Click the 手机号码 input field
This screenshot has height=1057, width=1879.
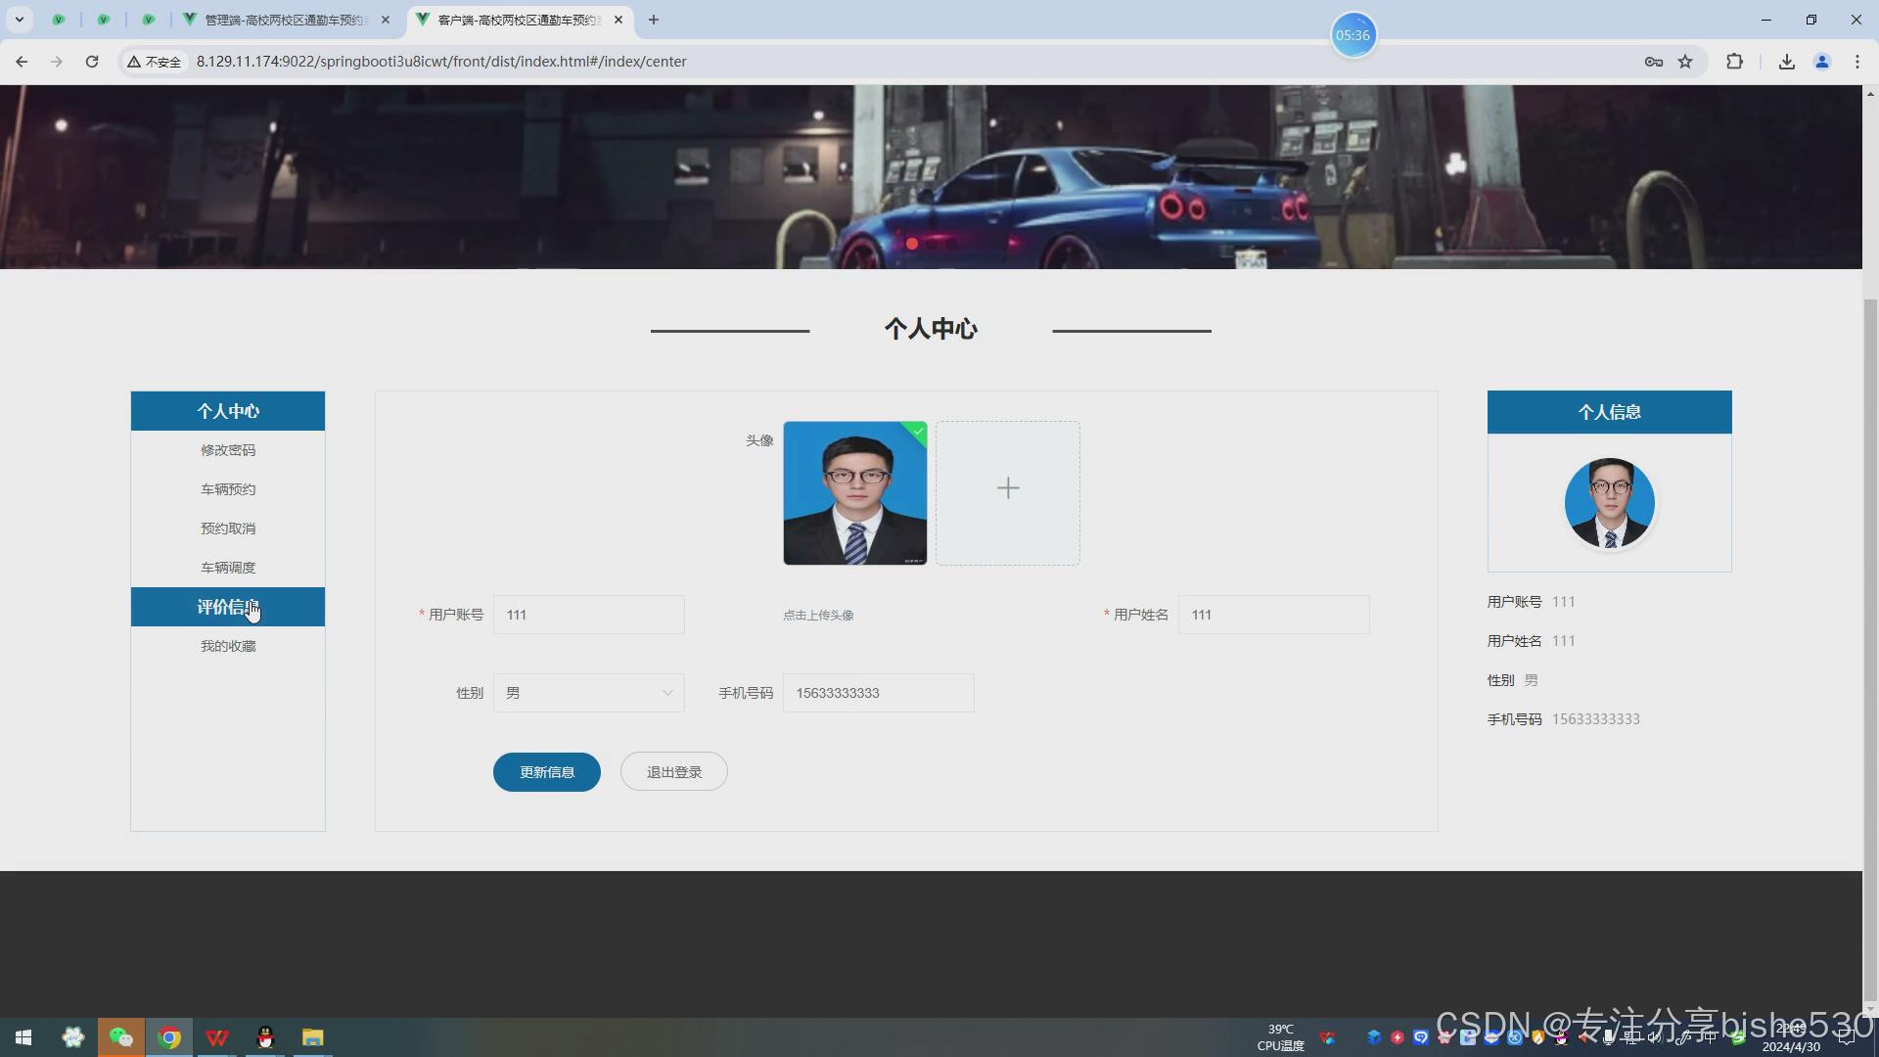coord(878,693)
